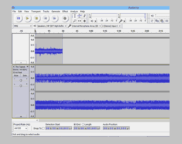Click the Audio Position time field
Viewport: 182px width, 144px height.
[x=116, y=129]
